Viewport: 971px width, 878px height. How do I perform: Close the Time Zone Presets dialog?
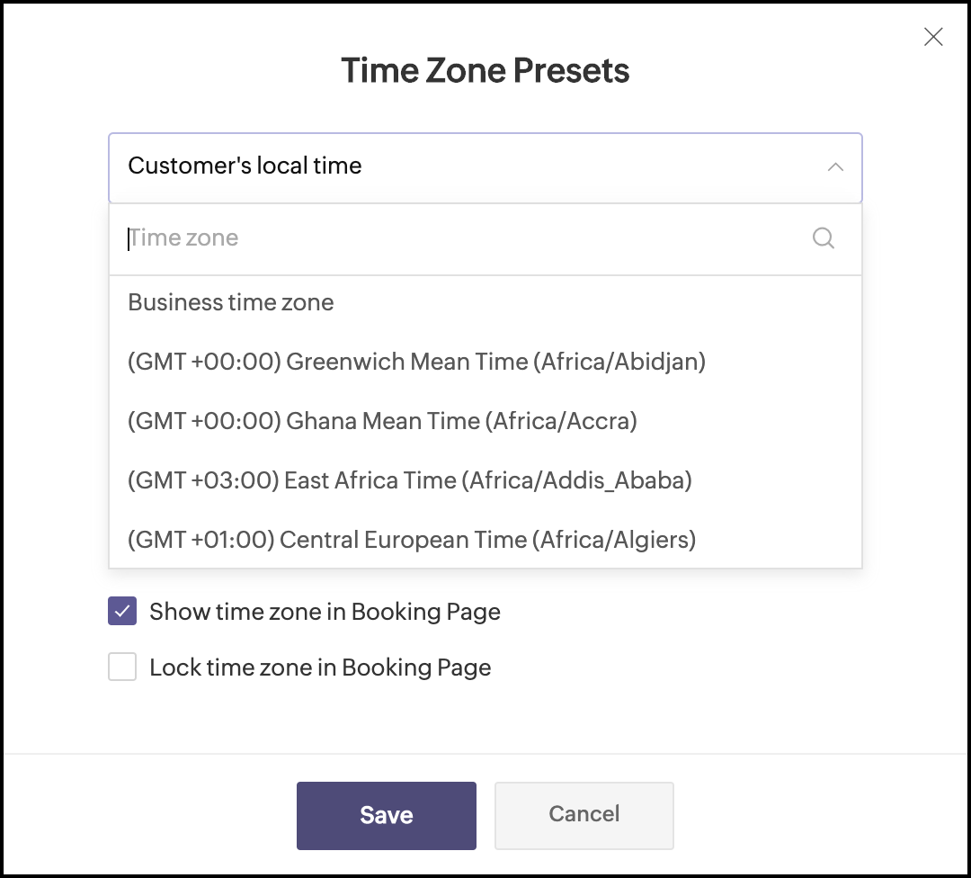click(932, 37)
